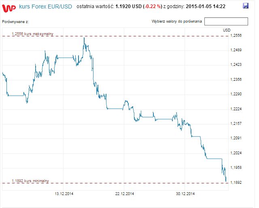The image size is (259, 208).
Task: Click the Wybierz walory do porównania label
Action: (176, 21)
